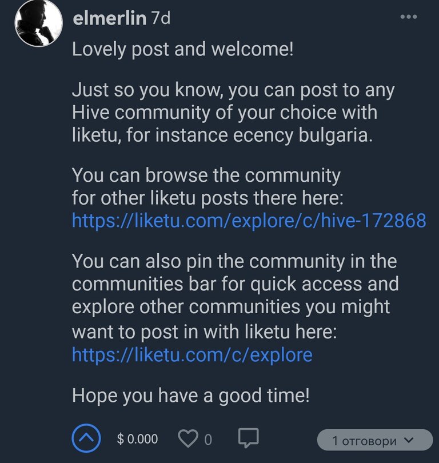Show payout details for $ 0.000
439x463 pixels.
[x=137, y=439]
